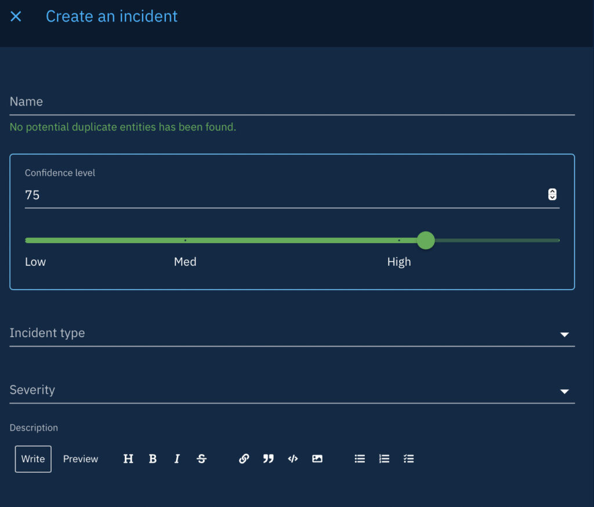Image resolution: width=594 pixels, height=507 pixels.
Task: Close the Create an incident dialog
Action: click(16, 17)
